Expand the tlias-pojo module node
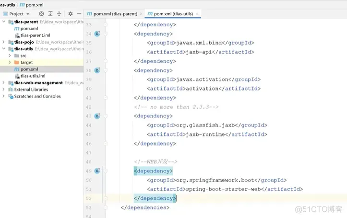 pos(3,42)
